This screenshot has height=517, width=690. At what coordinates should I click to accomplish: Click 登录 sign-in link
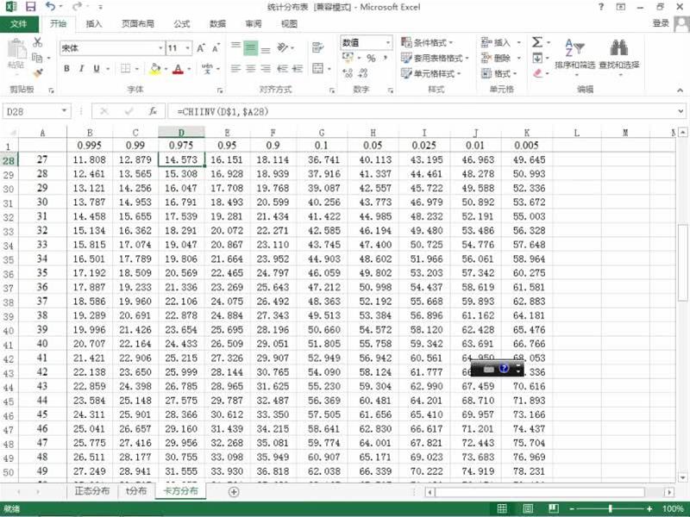pos(660,24)
